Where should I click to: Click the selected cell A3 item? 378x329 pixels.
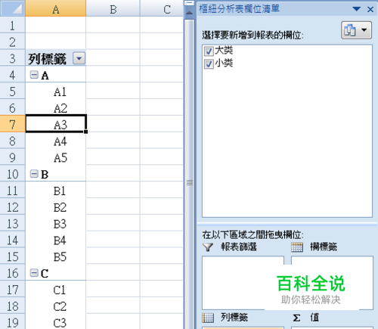tap(55, 124)
